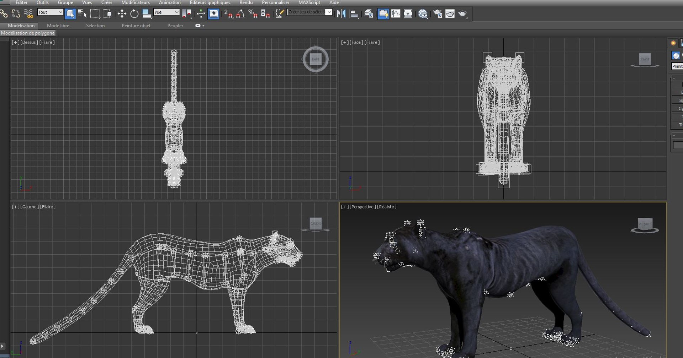Click Bind to Space Warp icon
Screen dimensions: 683x358
[x=28, y=14]
